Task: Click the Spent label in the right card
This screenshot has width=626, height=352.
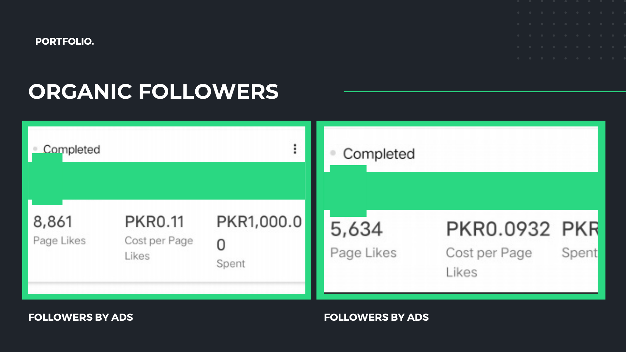Action: [x=579, y=253]
